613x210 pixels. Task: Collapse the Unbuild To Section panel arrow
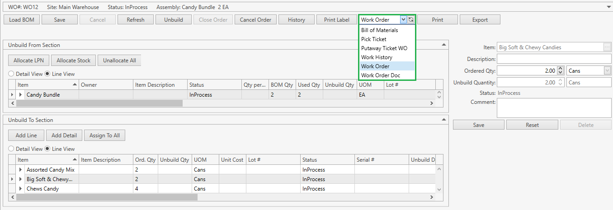(443, 120)
